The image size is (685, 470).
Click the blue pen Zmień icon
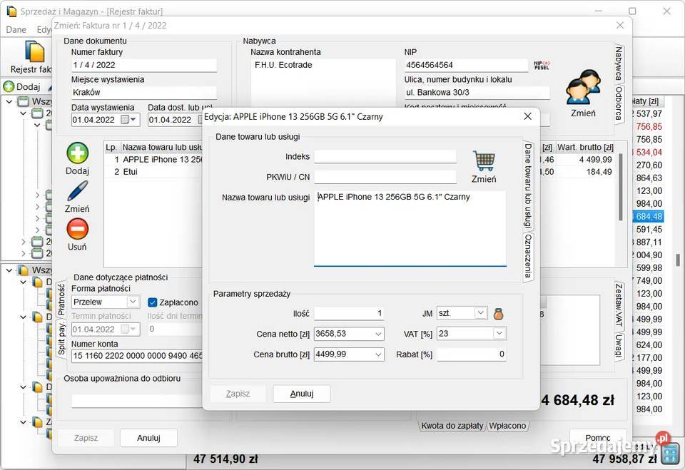pyautogui.click(x=77, y=192)
